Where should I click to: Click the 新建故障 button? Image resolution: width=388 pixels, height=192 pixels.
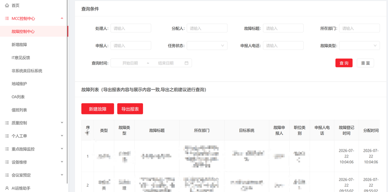tap(97, 109)
